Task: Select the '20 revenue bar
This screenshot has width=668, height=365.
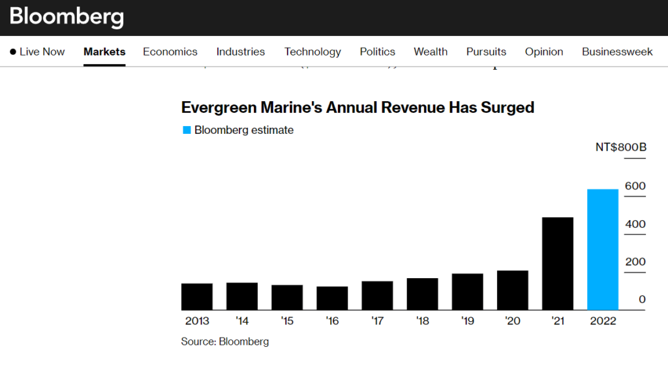Action: coord(513,290)
